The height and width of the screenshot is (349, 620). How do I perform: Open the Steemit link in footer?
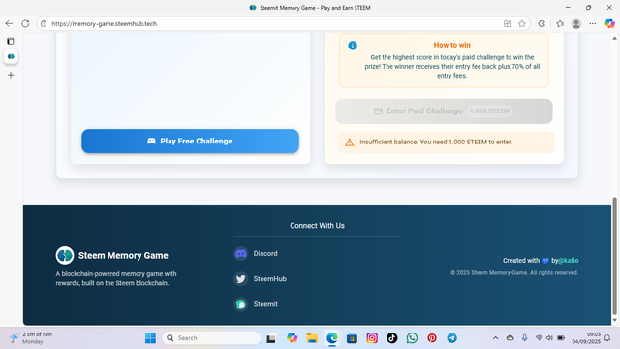click(265, 303)
